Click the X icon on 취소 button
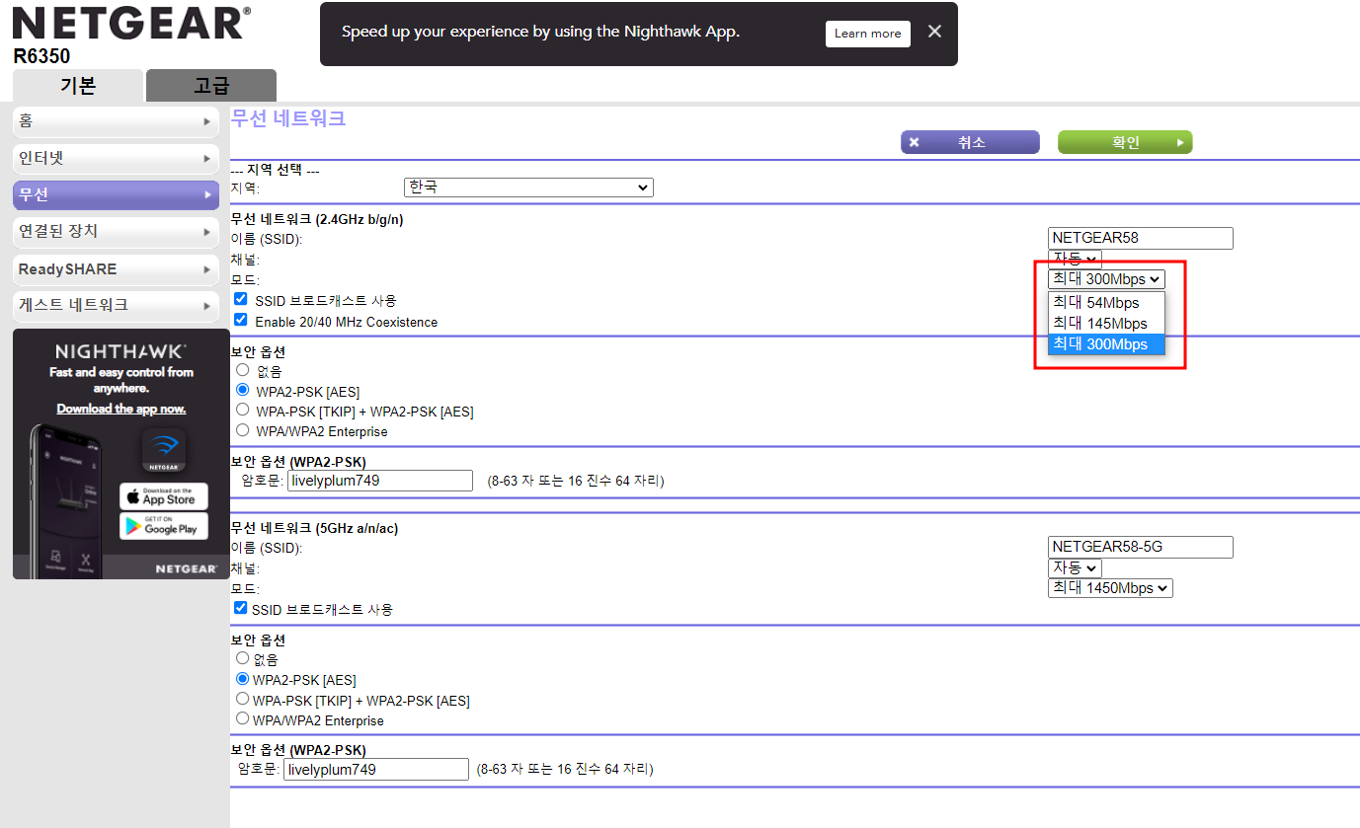Screen dimensions: 1360x828 coord(915,142)
